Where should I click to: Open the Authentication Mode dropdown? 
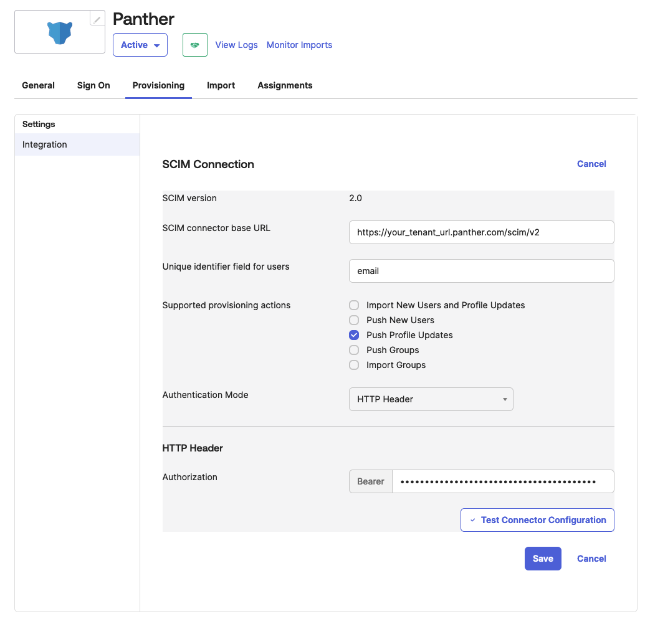pyautogui.click(x=431, y=399)
